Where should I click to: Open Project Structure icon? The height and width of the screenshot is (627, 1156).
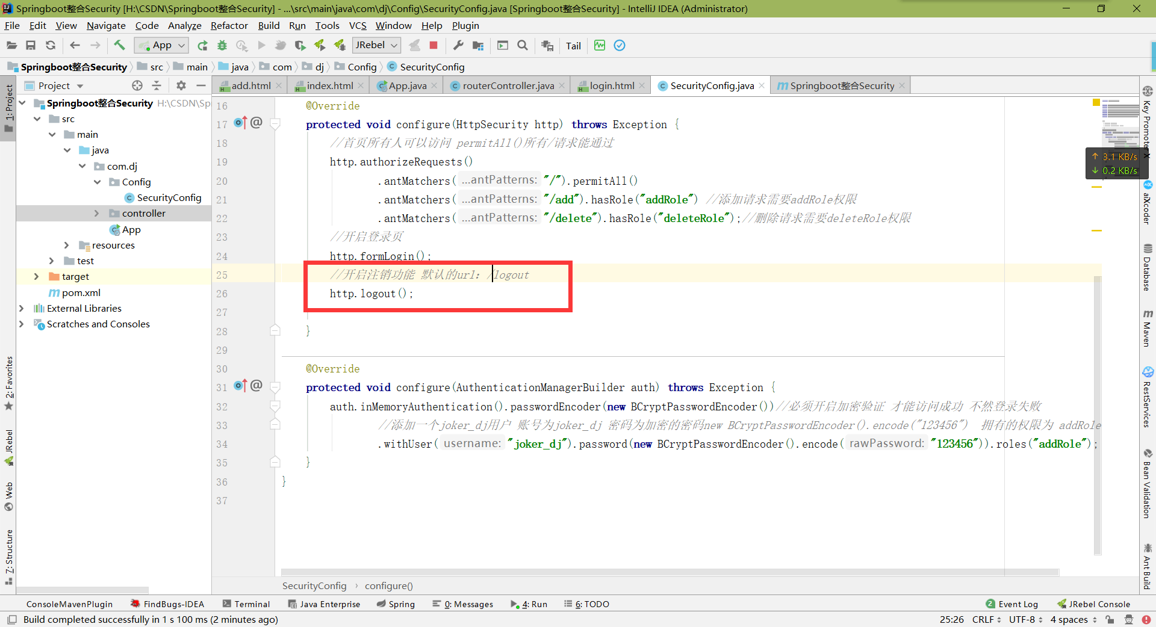[x=478, y=46]
